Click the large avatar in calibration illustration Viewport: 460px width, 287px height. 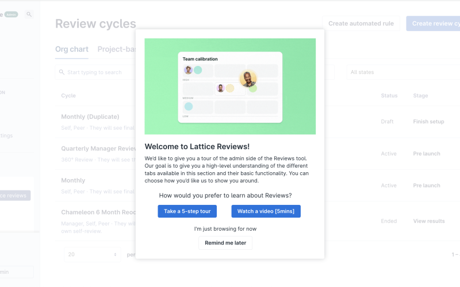[x=248, y=79]
